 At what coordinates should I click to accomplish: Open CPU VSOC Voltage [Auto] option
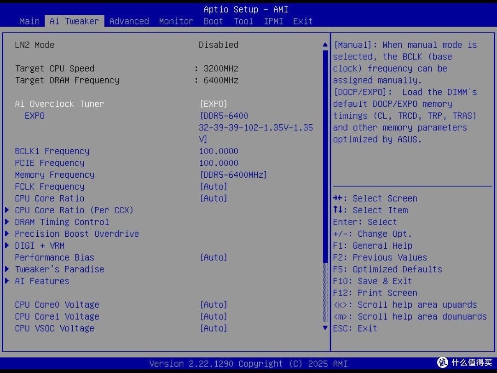(214, 328)
